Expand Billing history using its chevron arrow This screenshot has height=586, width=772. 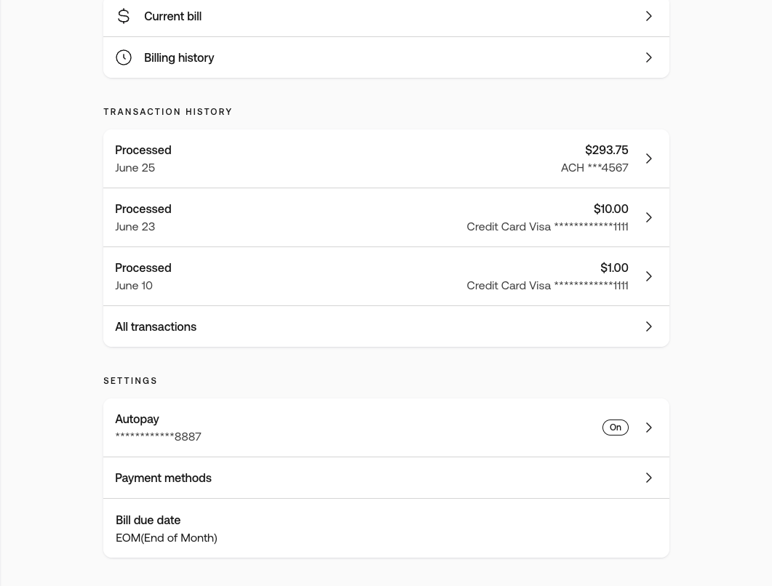pos(648,57)
